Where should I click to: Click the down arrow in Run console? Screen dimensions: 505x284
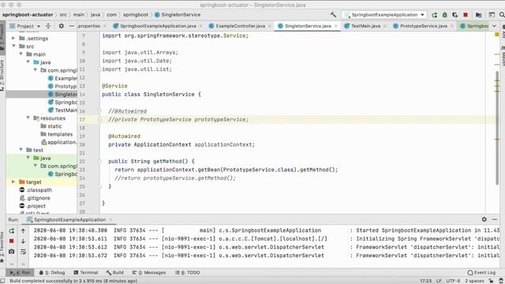coord(23,241)
